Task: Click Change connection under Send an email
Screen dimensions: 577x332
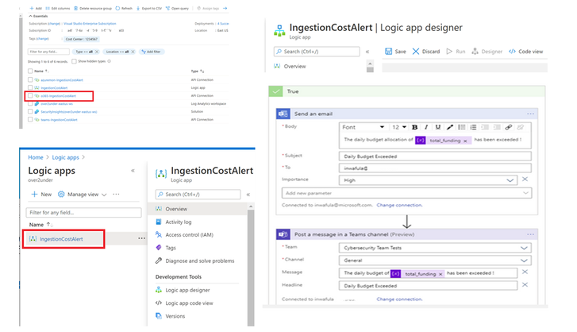Action: (399, 205)
